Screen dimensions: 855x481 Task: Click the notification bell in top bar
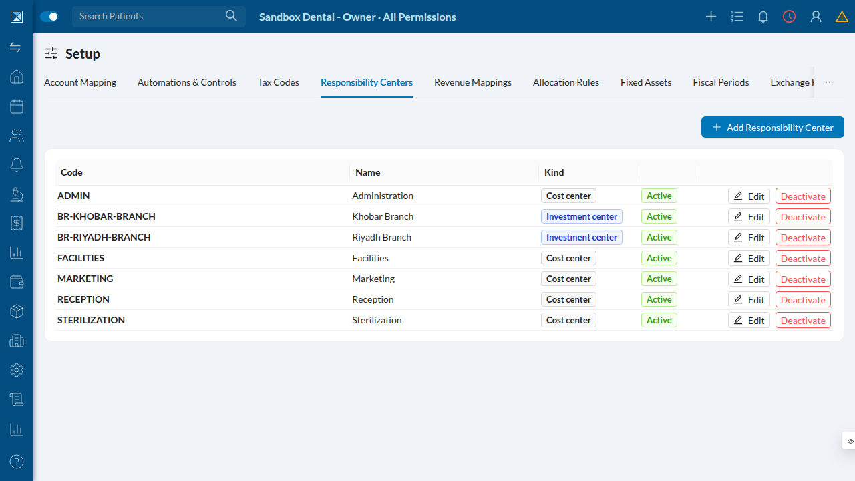763,17
